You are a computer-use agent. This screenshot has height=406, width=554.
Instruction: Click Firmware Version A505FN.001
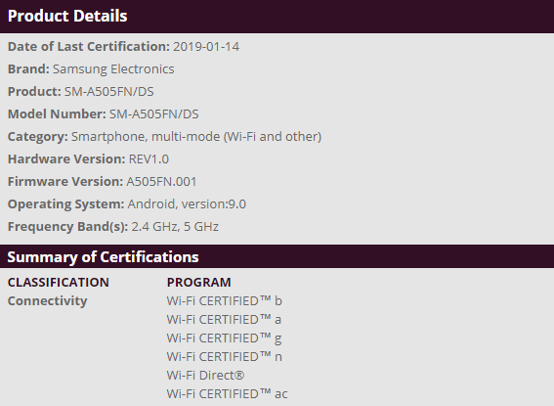(x=161, y=181)
